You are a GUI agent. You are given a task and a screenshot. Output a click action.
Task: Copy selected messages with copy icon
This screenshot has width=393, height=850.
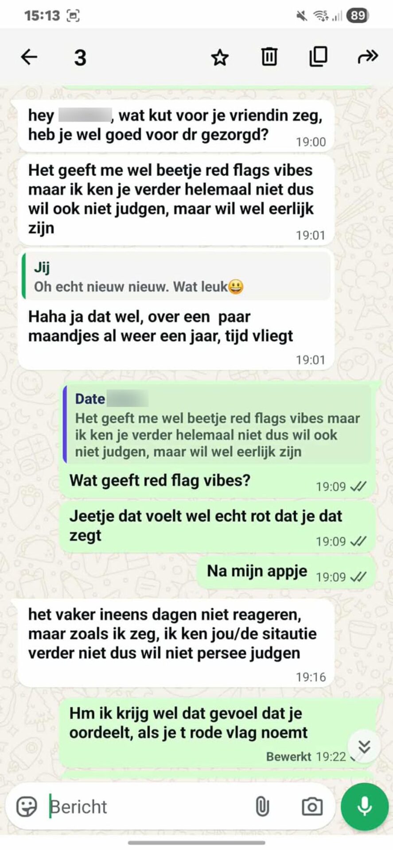(318, 56)
